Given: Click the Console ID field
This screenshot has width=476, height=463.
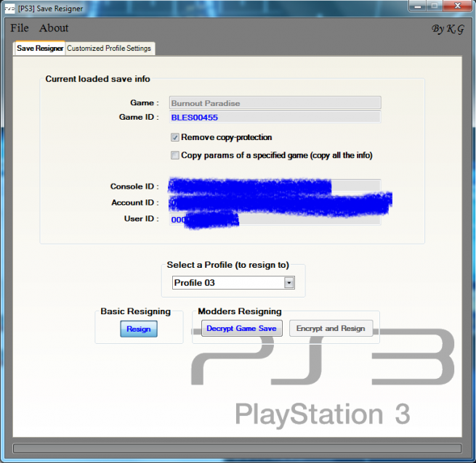Looking at the screenshot, I should pos(275,186).
